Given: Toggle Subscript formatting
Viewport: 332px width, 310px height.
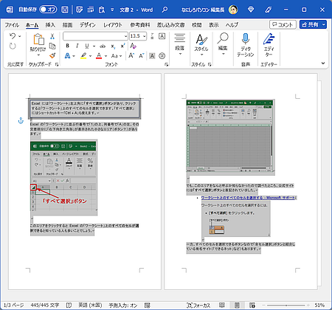Looking at the screenshot, I should 113,46.
